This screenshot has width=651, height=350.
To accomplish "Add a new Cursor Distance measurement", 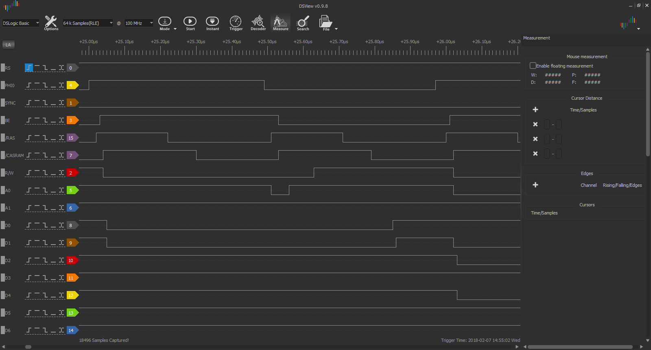I will click(535, 109).
